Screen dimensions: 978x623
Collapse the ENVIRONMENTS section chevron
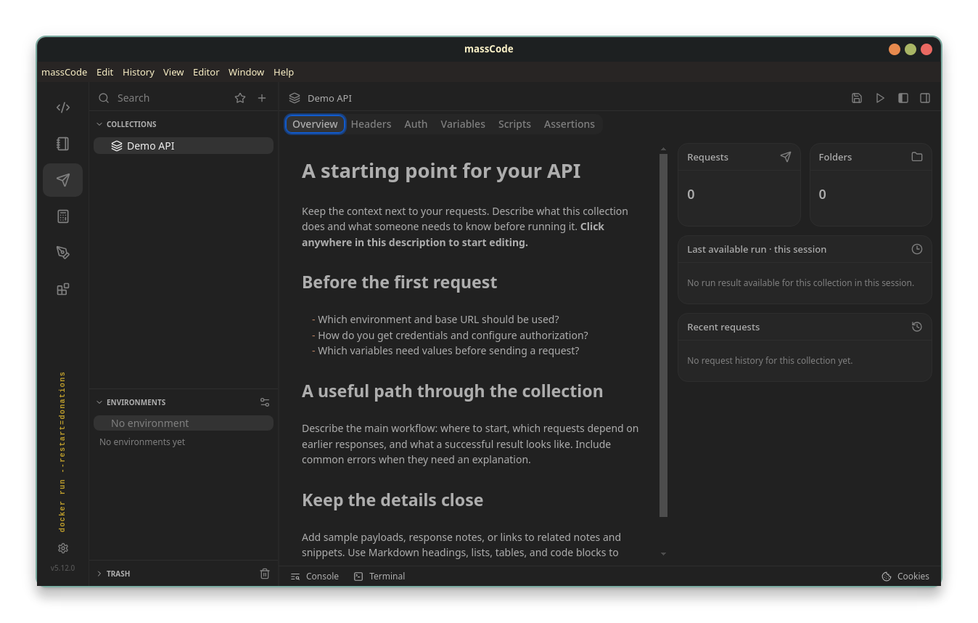[99, 402]
